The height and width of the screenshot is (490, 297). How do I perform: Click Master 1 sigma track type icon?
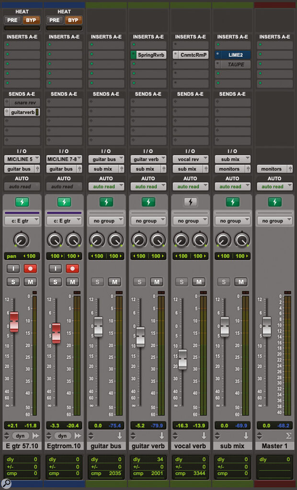pyautogui.click(x=288, y=436)
